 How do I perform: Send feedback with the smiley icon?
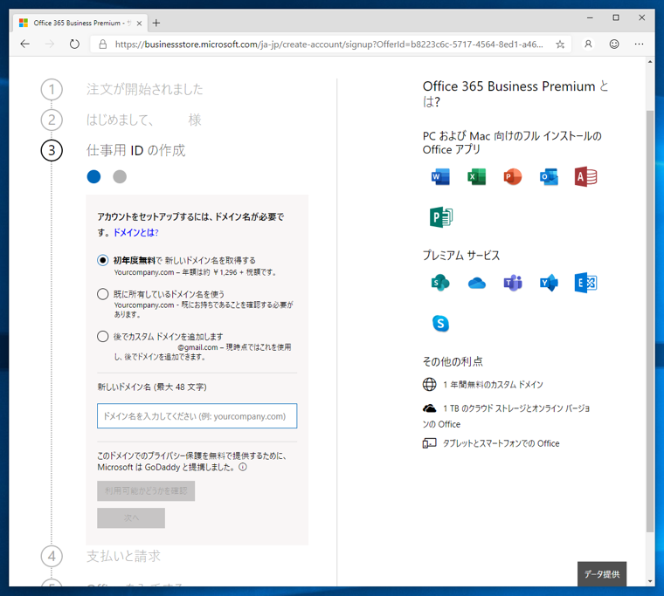point(614,44)
